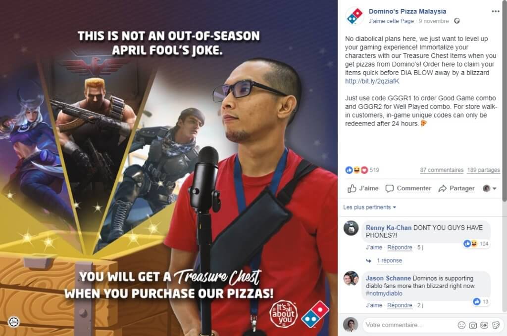
Task: View the 189 partages link
Action: [x=483, y=170]
